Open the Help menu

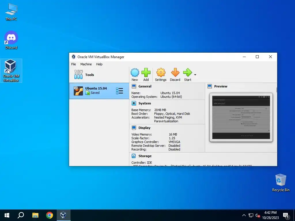[99, 64]
